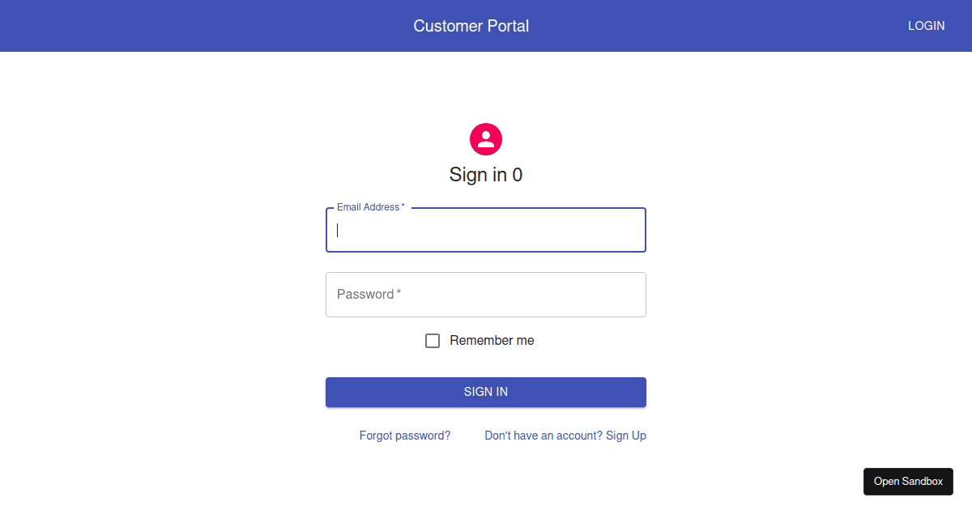Select the Customer Portal title in the header

pyautogui.click(x=471, y=25)
